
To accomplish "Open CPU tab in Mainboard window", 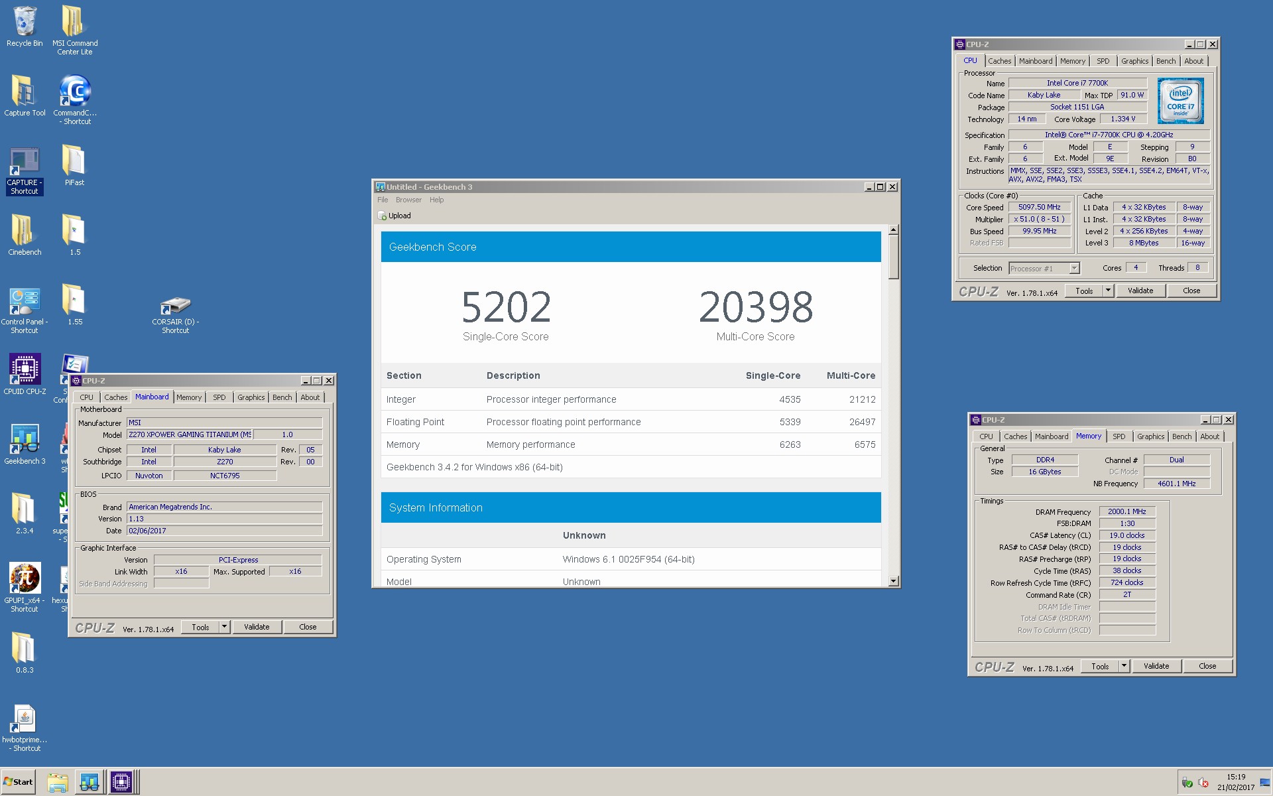I will tap(86, 397).
